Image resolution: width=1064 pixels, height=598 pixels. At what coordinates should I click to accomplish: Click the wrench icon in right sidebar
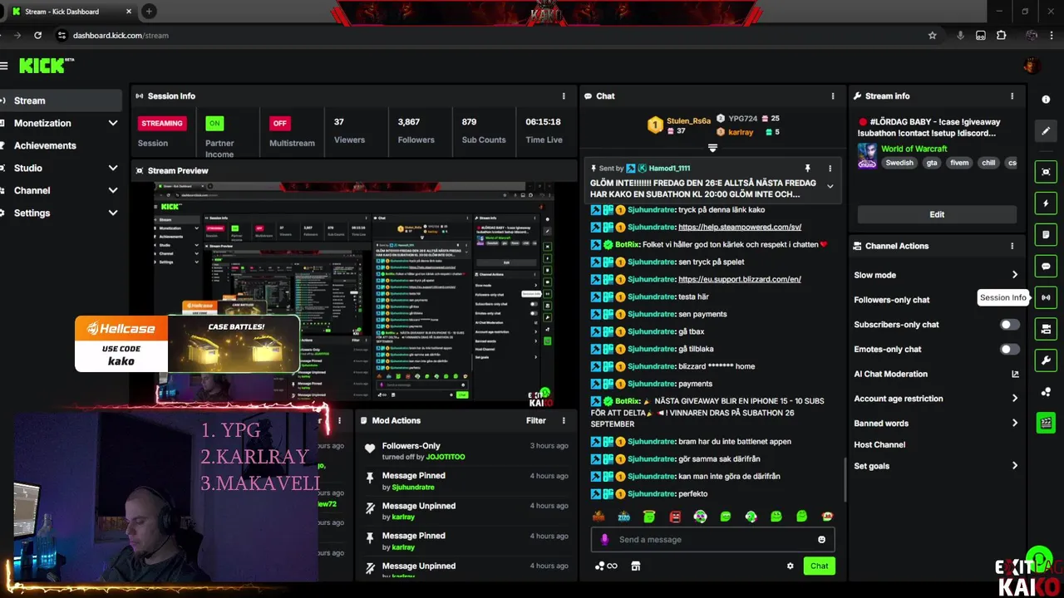tap(1046, 360)
